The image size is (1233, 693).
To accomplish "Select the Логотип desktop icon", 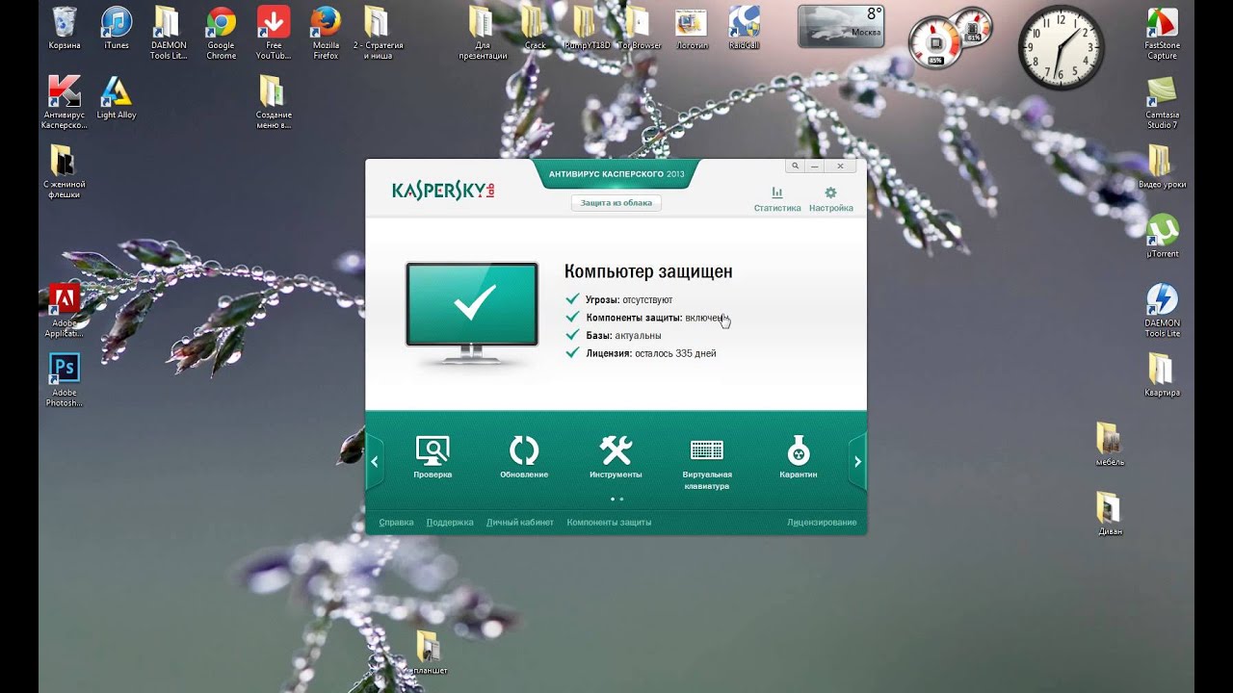I will pos(692,29).
